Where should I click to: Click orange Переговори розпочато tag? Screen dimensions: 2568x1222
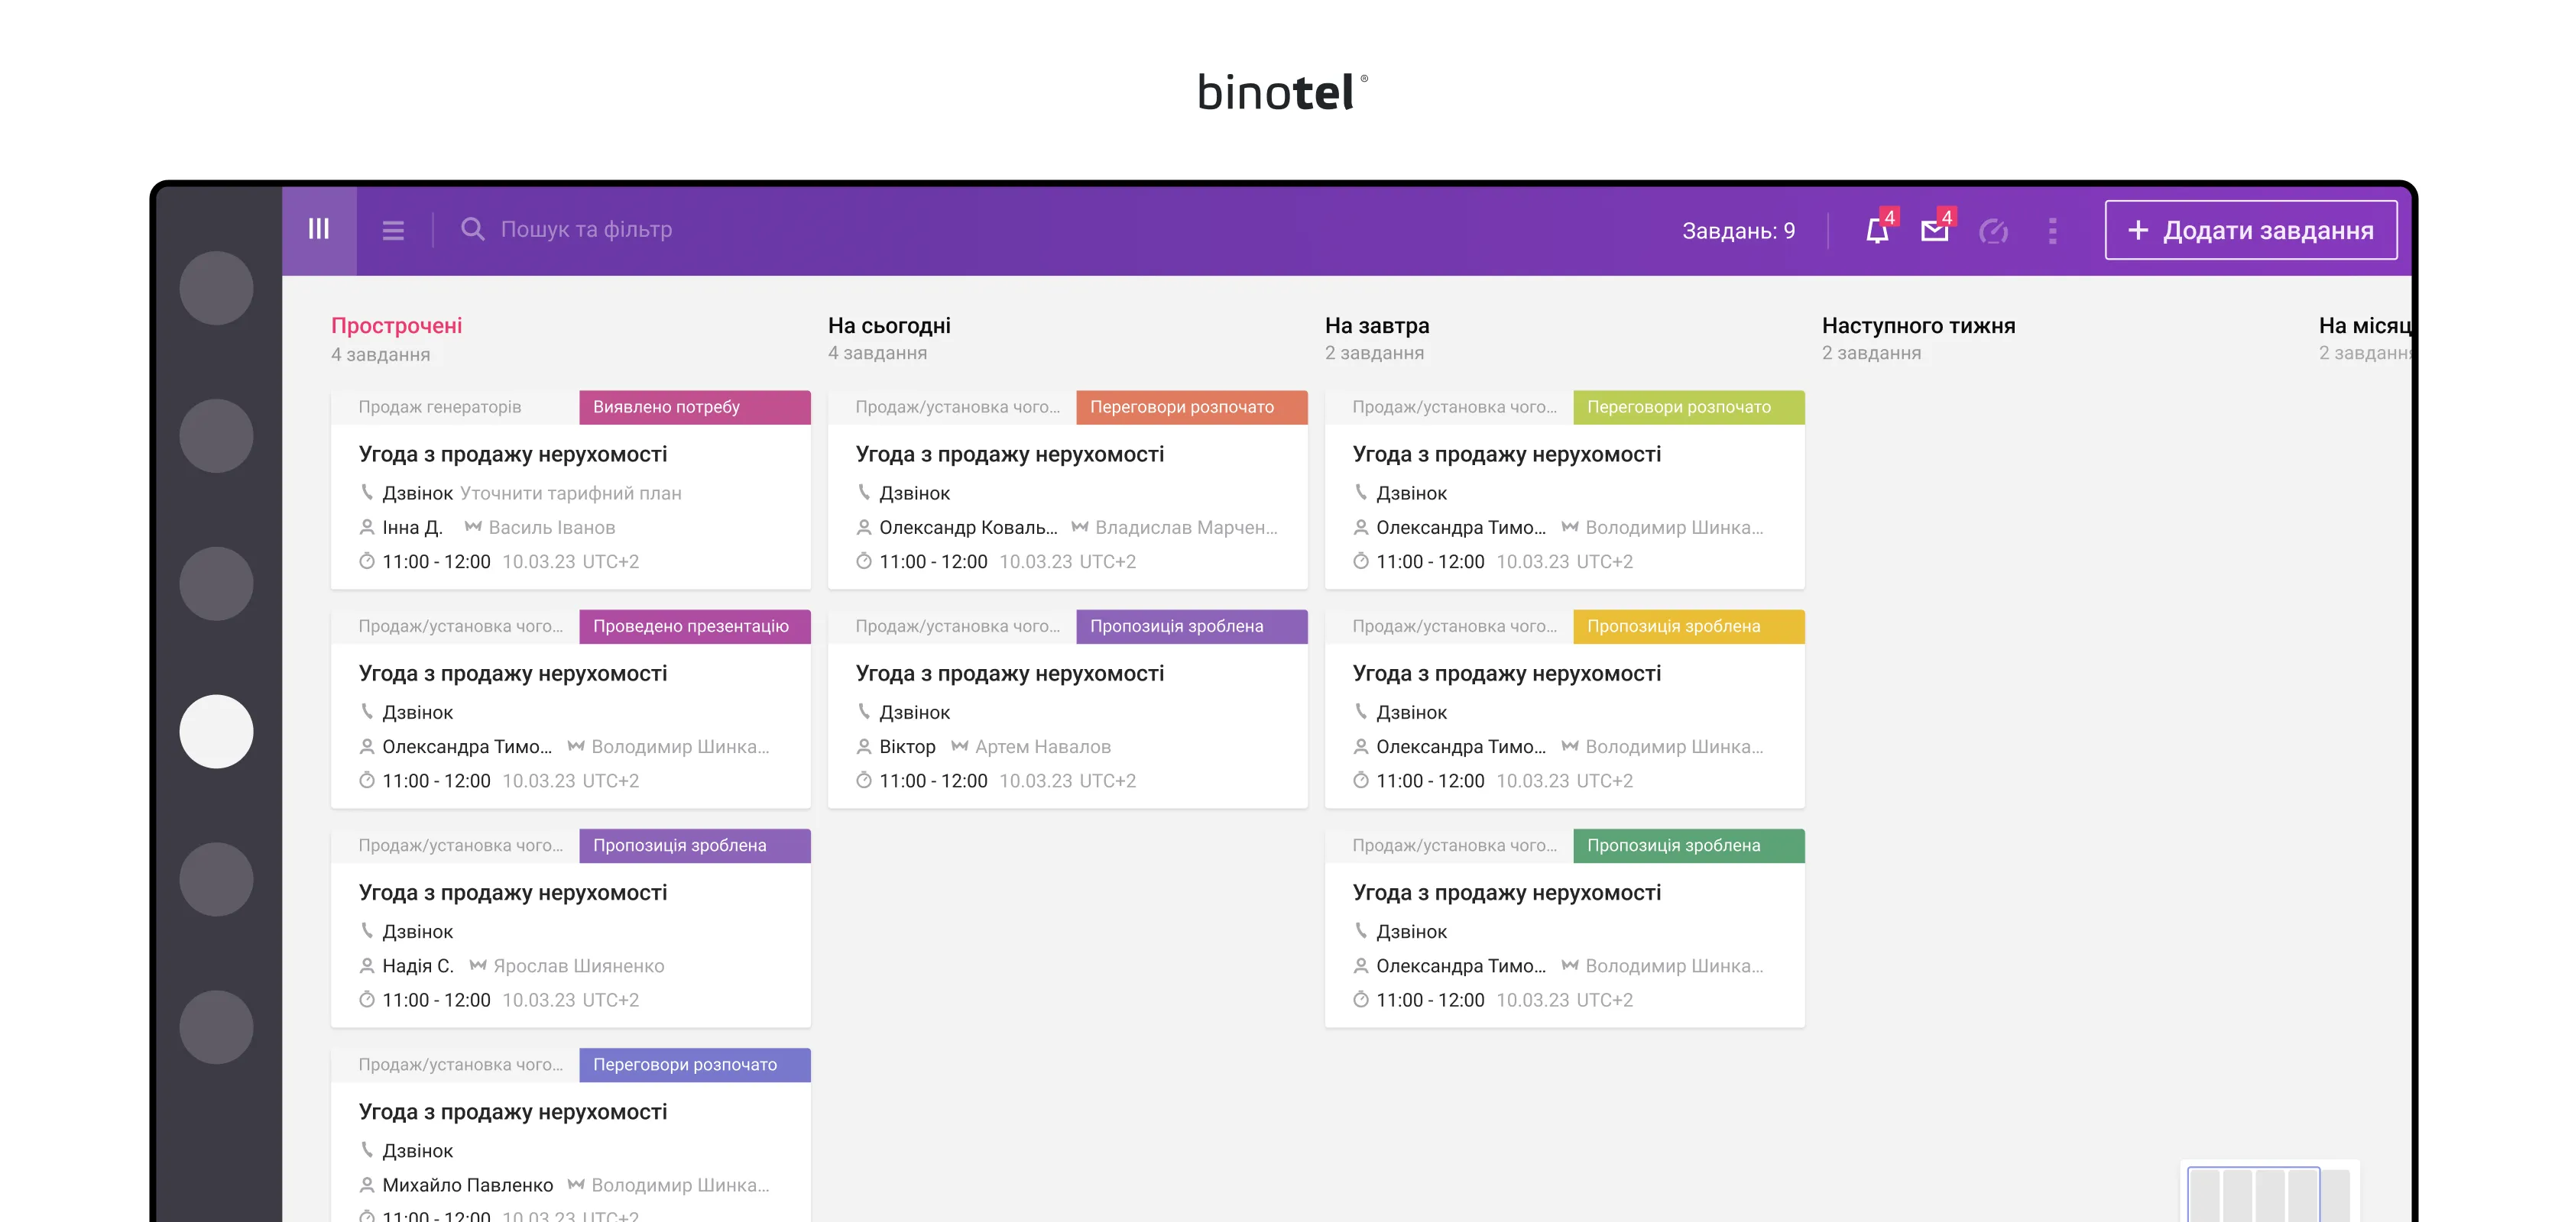(1192, 407)
